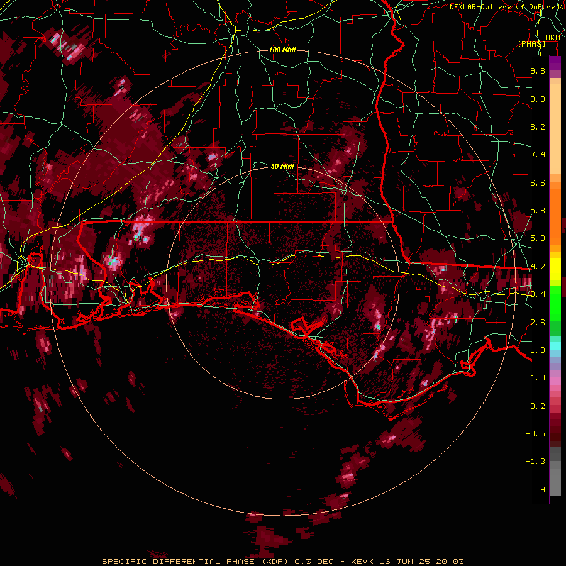
Task: Click the 5.8 value on the color scale
Action: coord(538,211)
